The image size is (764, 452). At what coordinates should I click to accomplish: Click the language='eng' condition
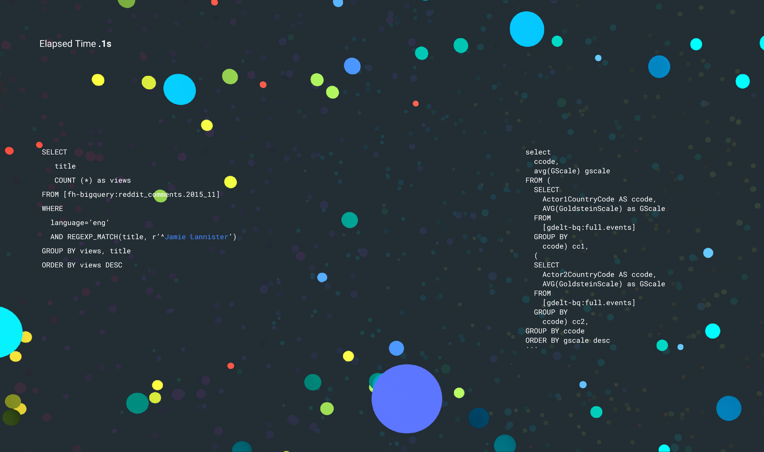[x=79, y=223]
